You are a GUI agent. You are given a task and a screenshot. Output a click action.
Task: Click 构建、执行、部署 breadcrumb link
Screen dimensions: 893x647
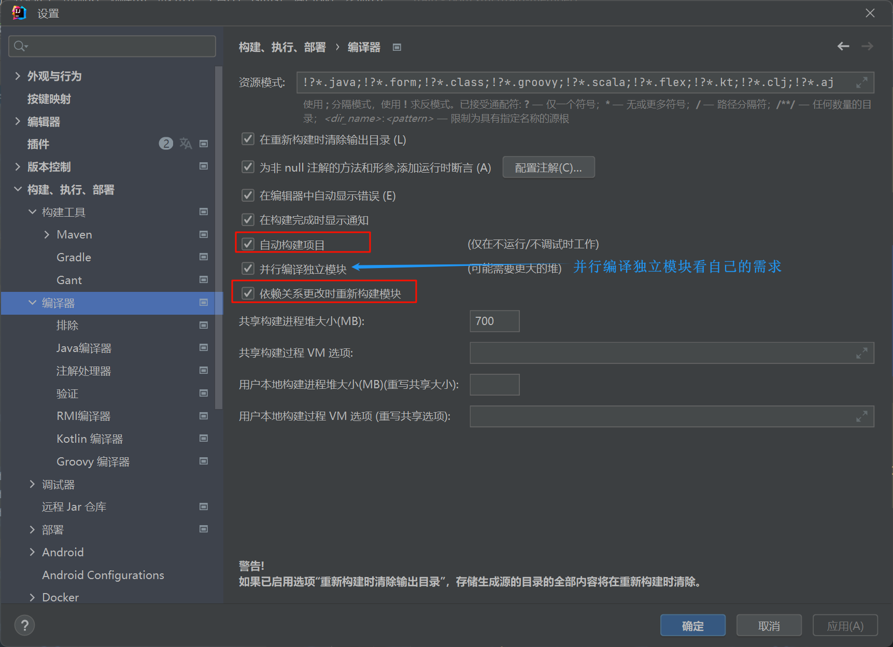point(282,47)
